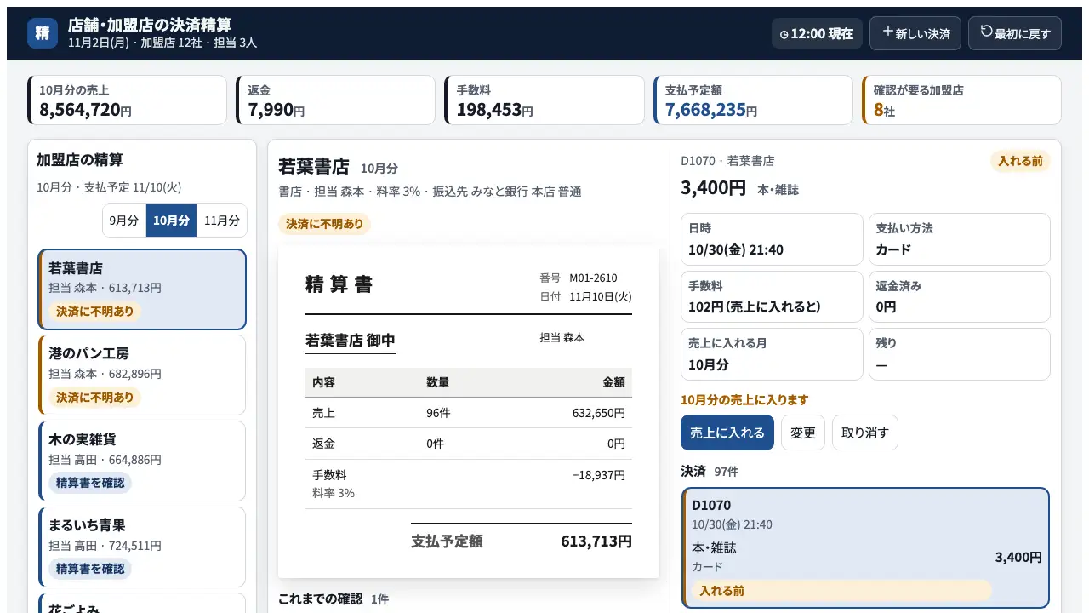
Task: Click the plus icon for 新しい決済
Action: [887, 32]
